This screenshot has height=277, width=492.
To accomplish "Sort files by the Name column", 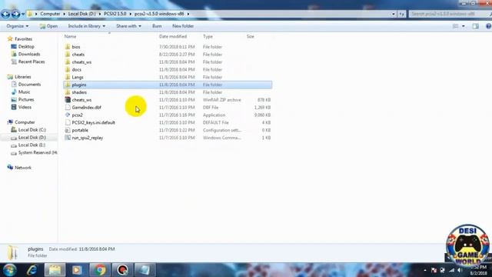I will 70,36.
